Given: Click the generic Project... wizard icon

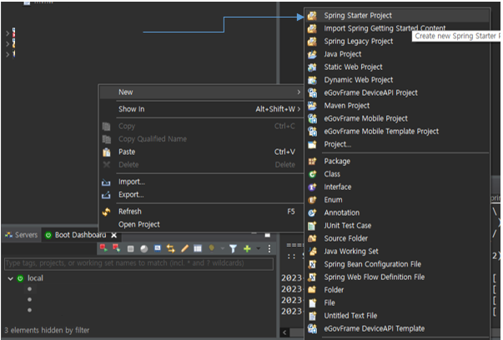Looking at the screenshot, I should click(x=312, y=144).
